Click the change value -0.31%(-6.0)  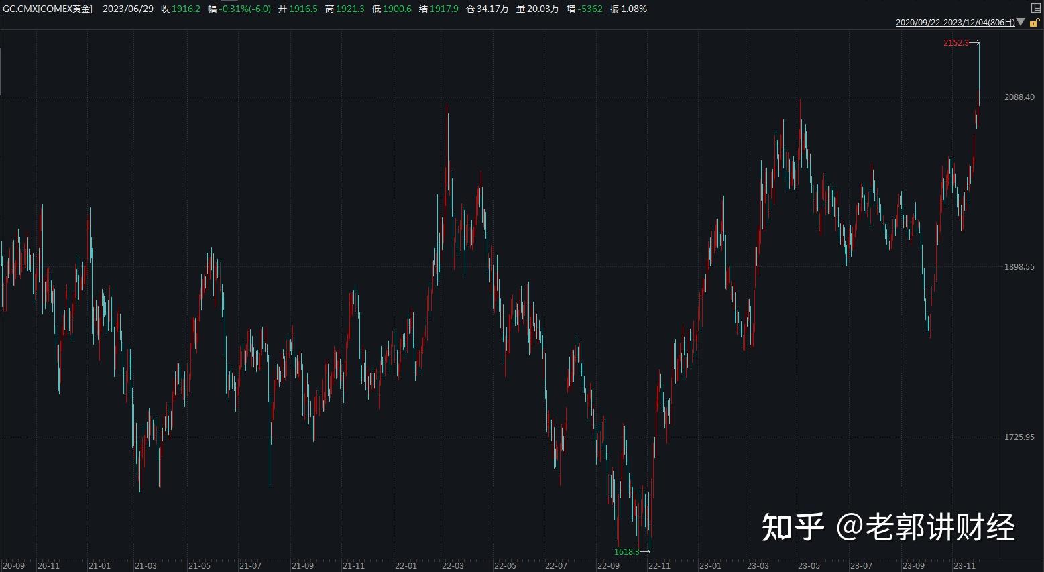coord(245,9)
